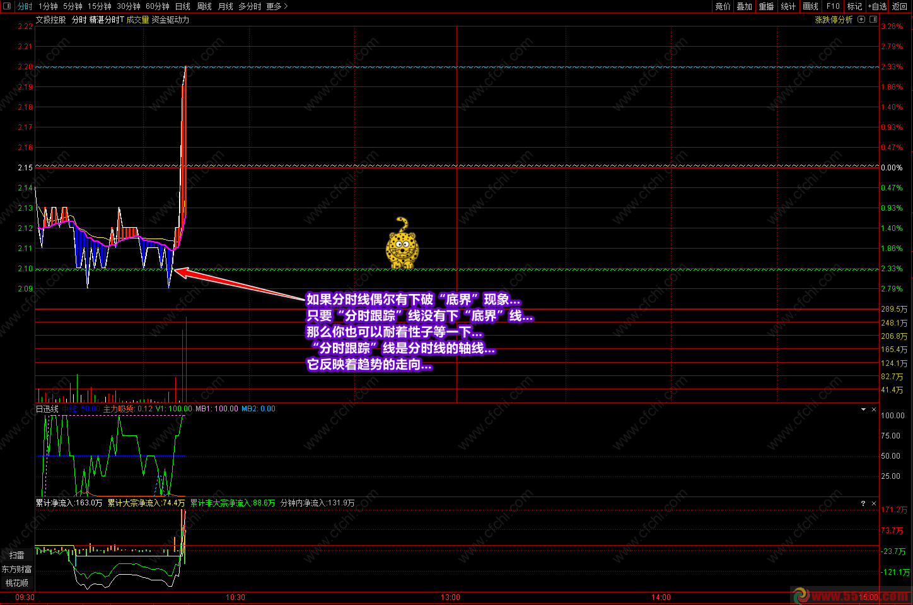
Task: Open the 多分时 multi-day view tab
Action: [250, 6]
